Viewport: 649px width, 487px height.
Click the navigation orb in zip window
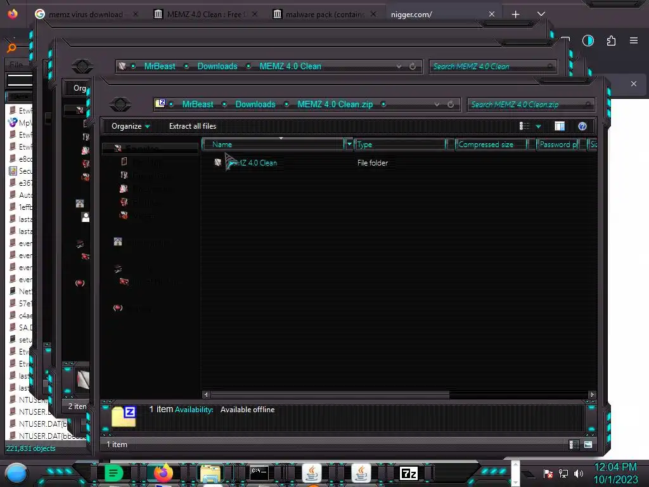coord(120,105)
